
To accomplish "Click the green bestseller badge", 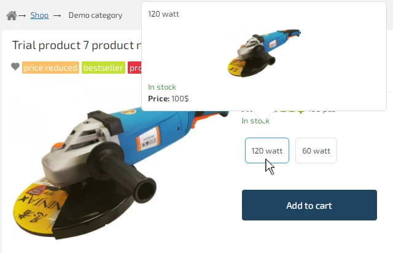I will 103,68.
